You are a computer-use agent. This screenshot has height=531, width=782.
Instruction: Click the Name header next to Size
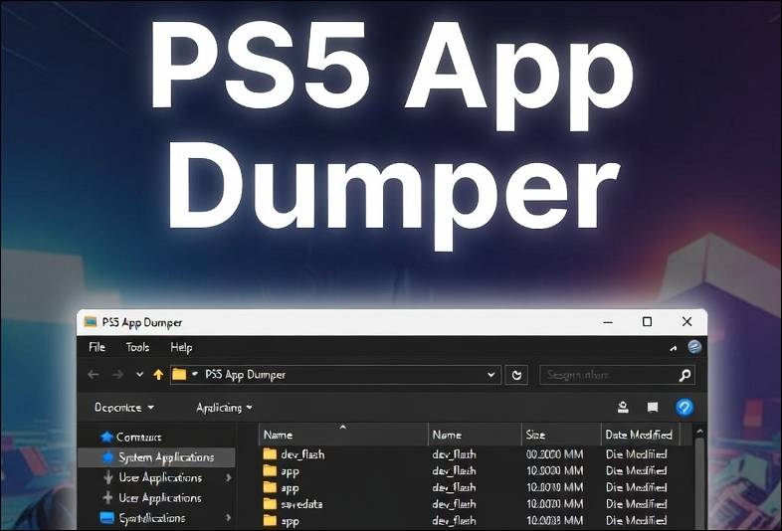point(475,435)
